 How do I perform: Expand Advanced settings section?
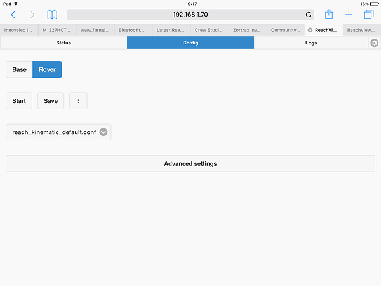pyautogui.click(x=190, y=164)
